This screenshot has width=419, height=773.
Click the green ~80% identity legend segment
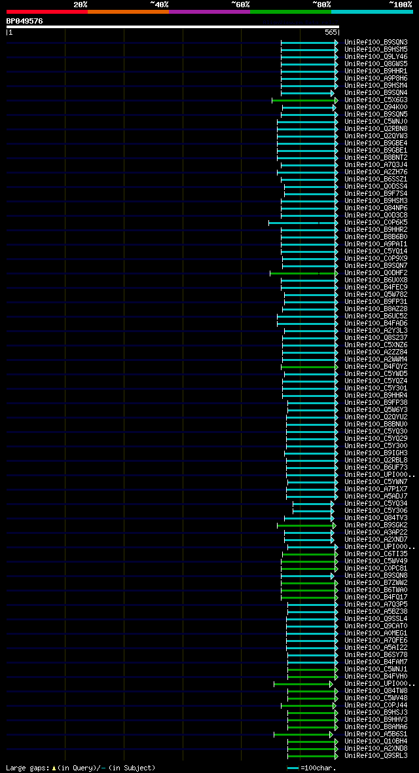coord(291,11)
